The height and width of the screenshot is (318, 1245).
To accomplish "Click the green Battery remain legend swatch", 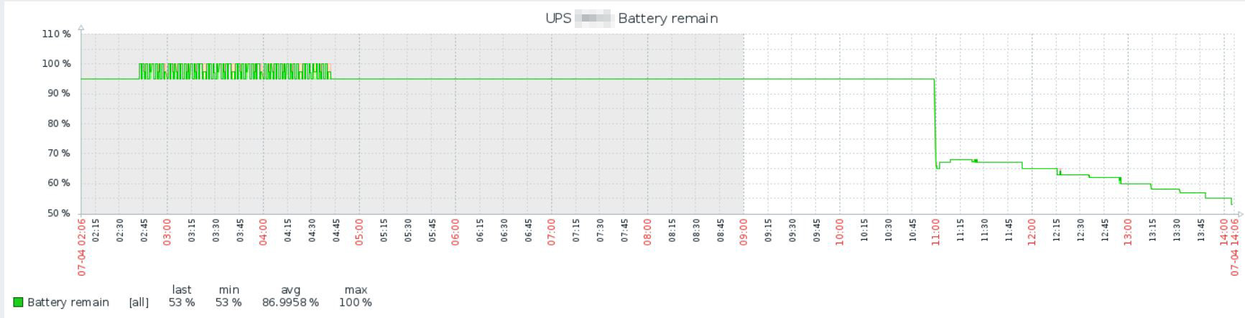I will (18, 302).
